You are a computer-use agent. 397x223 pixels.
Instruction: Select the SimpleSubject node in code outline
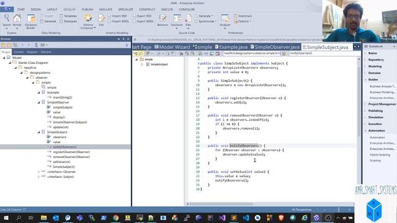pyautogui.click(x=159, y=64)
